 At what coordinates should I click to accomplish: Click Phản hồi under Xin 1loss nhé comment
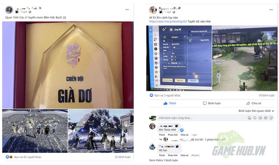(173, 135)
